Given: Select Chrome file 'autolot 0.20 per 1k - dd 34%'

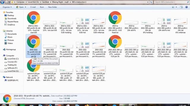Looking at the screenshot, I should 34,70.
